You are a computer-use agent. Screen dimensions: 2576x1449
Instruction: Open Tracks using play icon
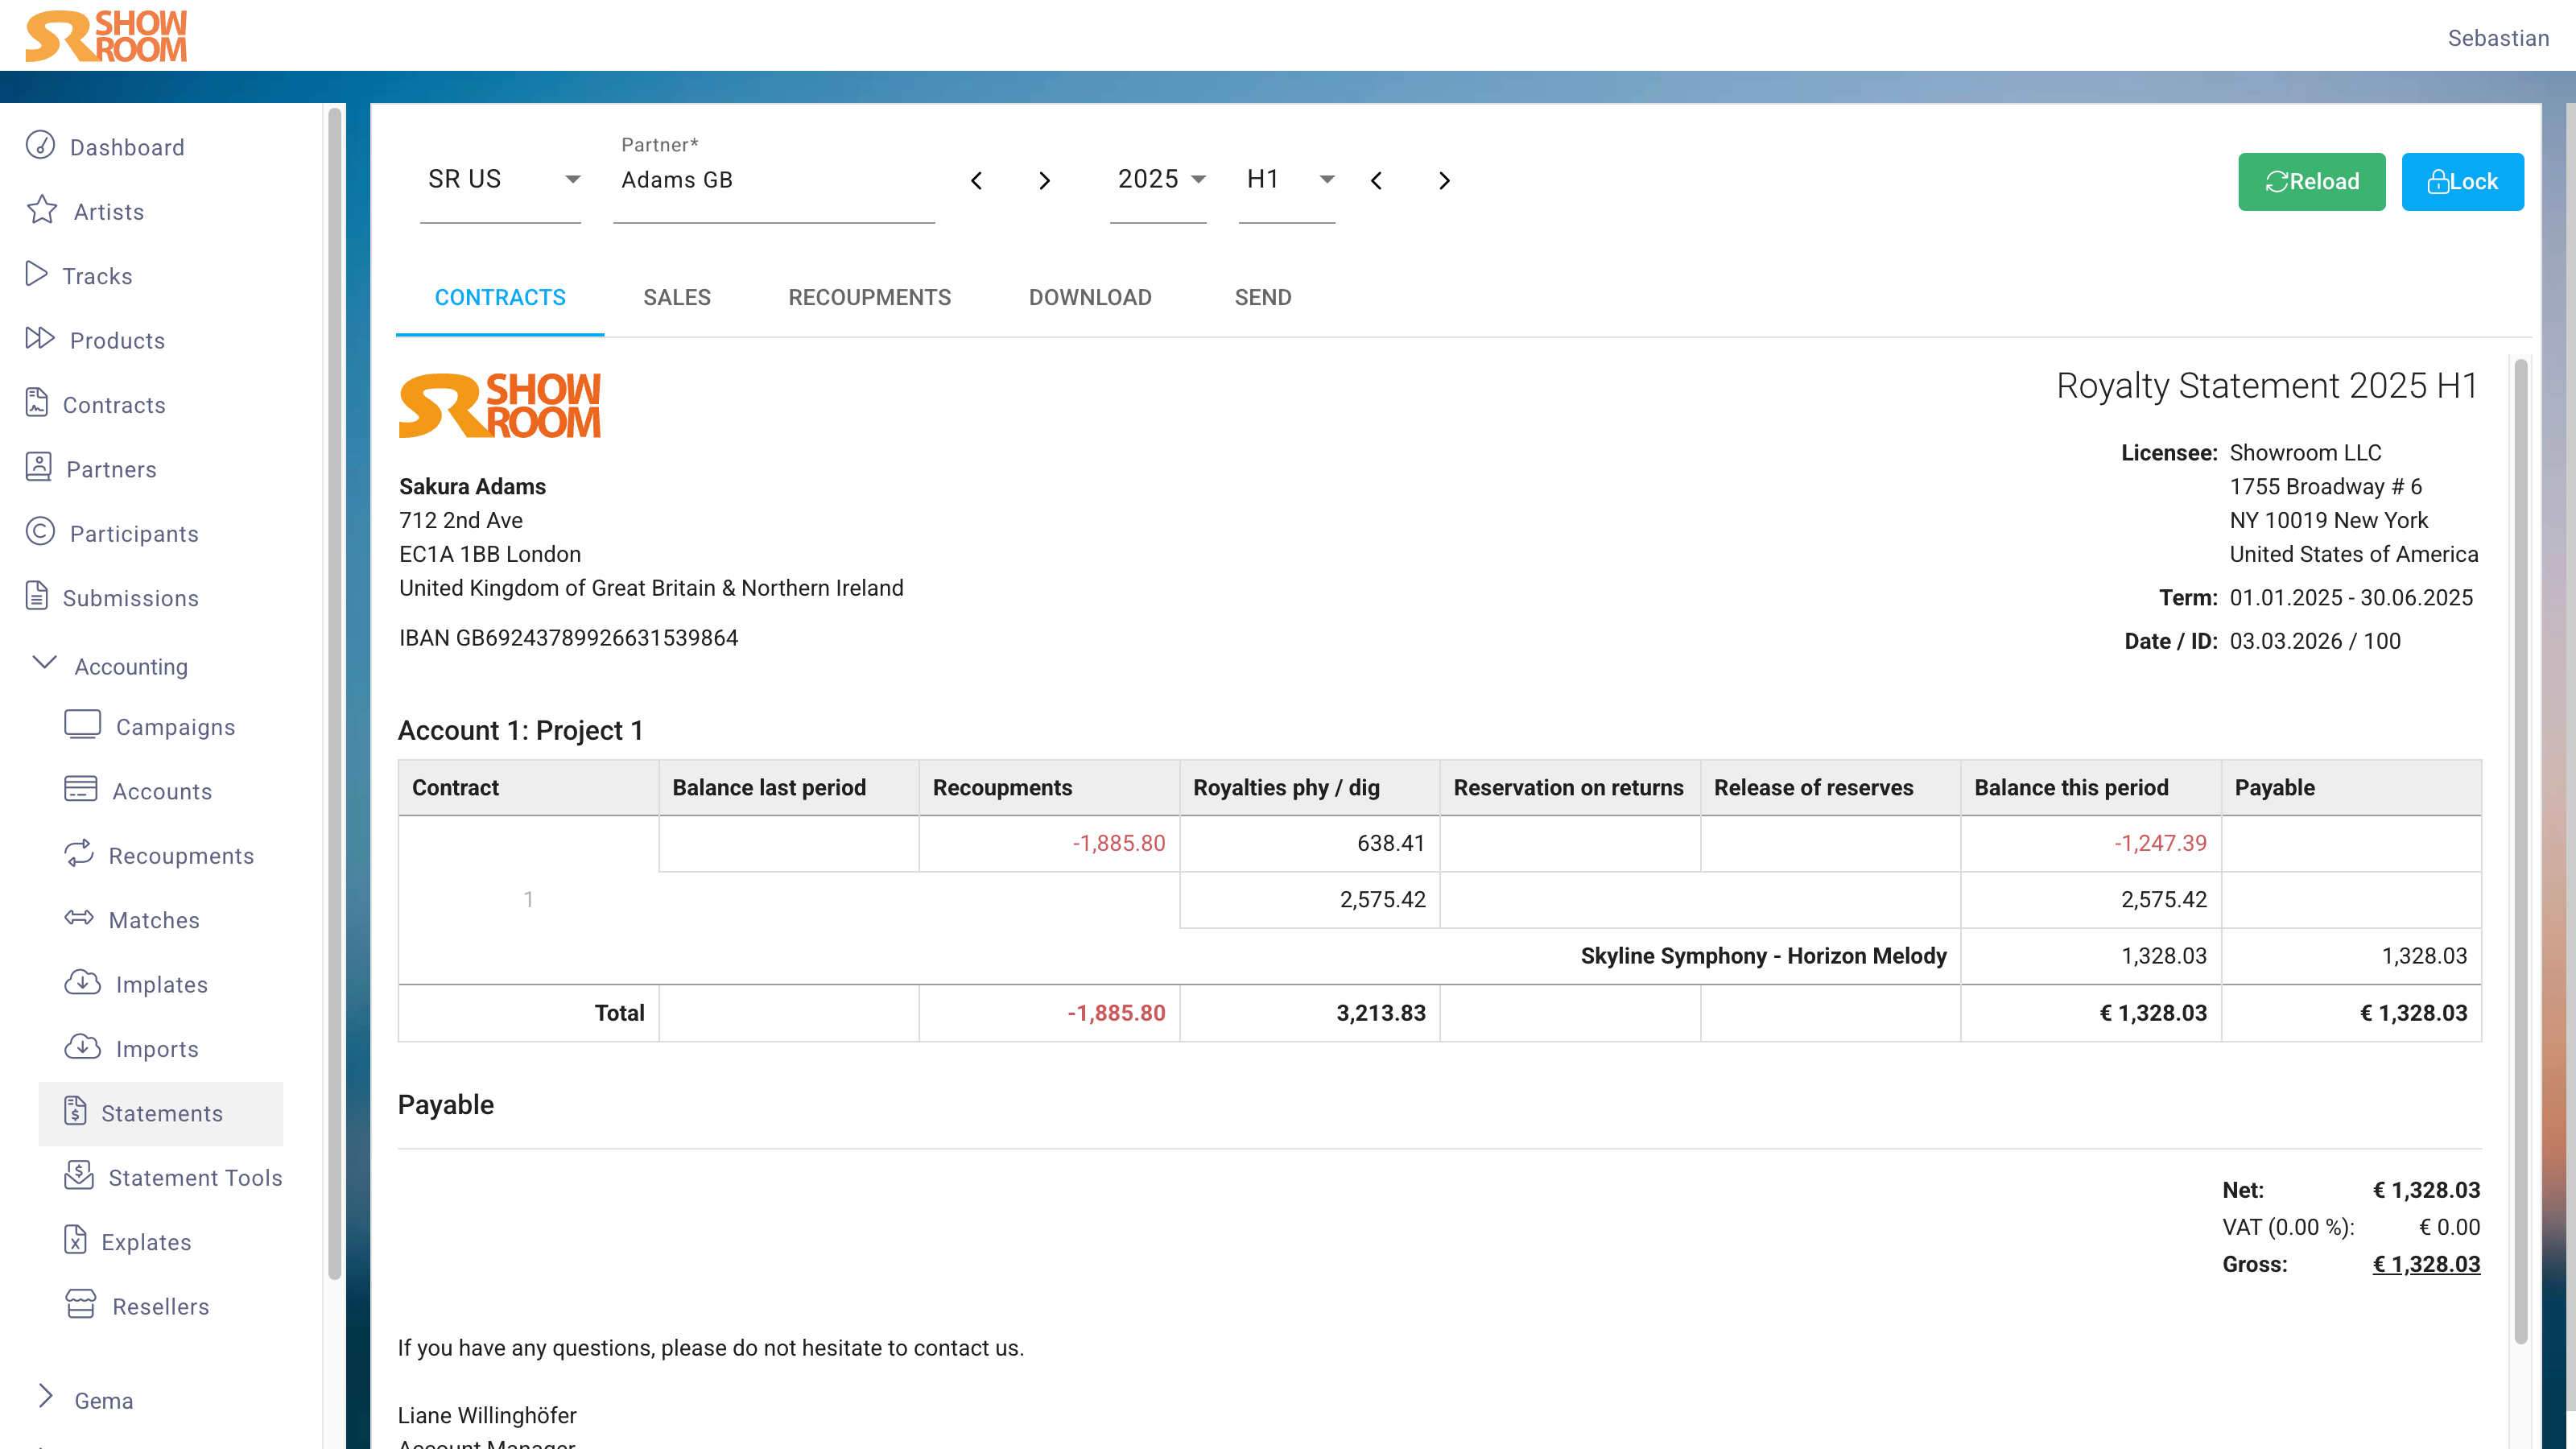point(37,275)
